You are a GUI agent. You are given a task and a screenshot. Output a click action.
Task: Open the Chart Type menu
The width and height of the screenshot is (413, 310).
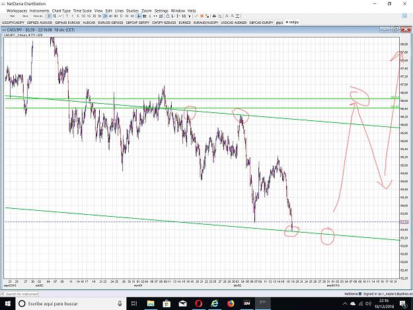(x=61, y=11)
